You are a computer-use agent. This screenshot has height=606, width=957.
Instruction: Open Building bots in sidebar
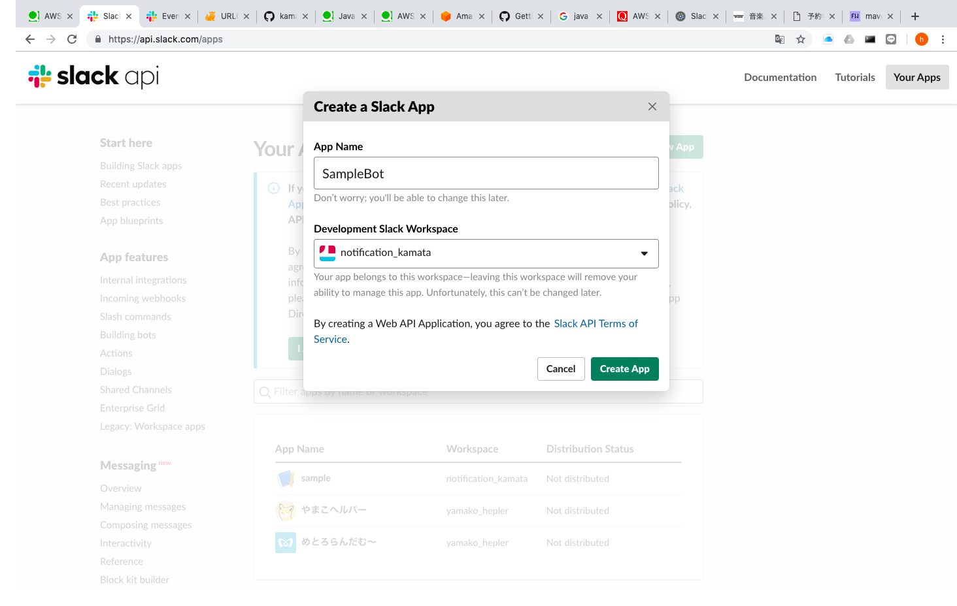pyautogui.click(x=128, y=335)
